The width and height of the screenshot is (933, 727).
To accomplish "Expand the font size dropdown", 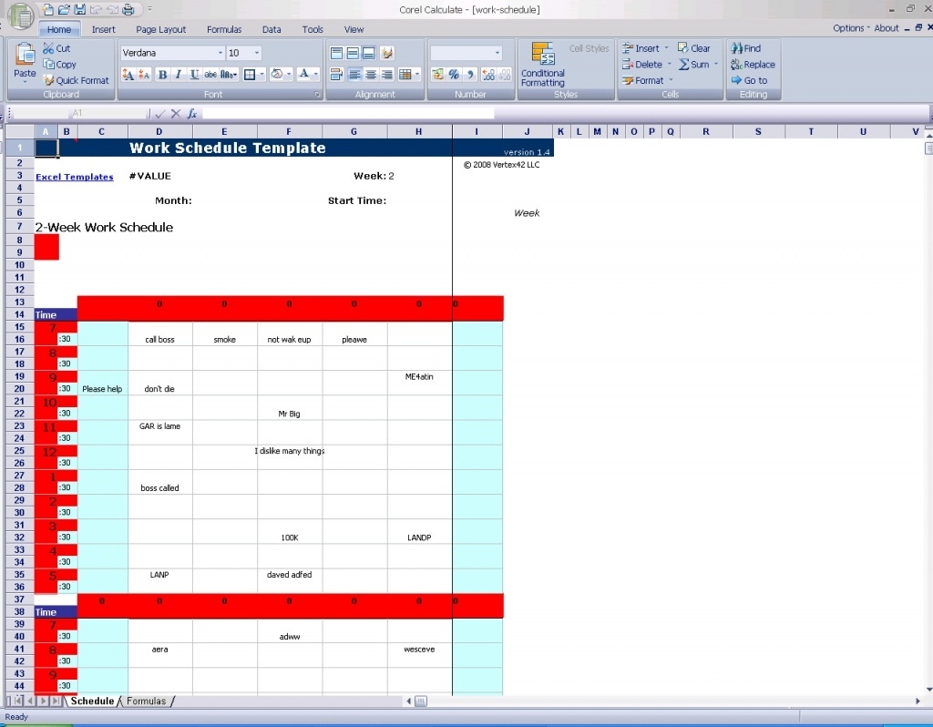I will (x=257, y=53).
